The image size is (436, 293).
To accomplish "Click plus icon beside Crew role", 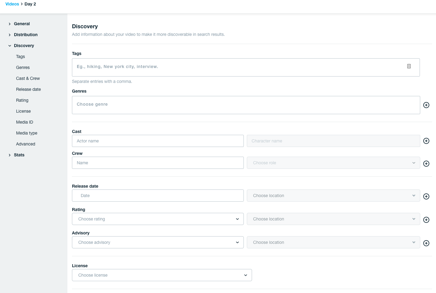I will [x=426, y=164].
